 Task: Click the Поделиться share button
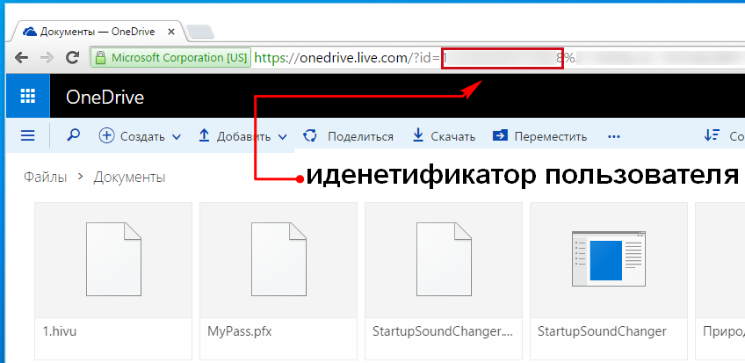(x=348, y=136)
